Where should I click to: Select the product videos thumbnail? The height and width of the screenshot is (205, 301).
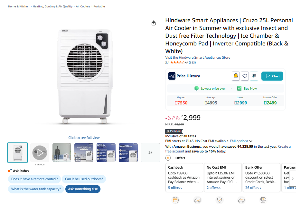tap(40, 152)
